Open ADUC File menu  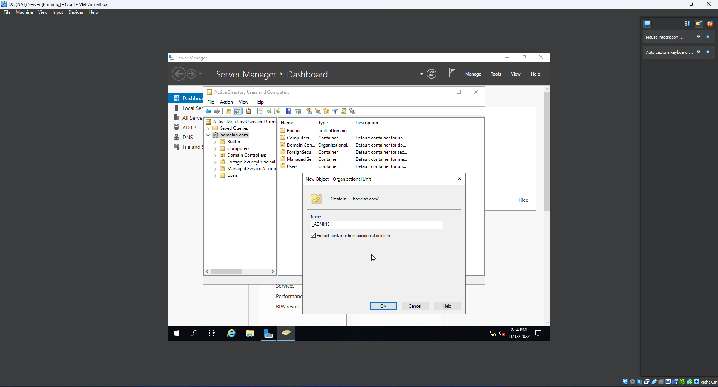click(x=211, y=102)
